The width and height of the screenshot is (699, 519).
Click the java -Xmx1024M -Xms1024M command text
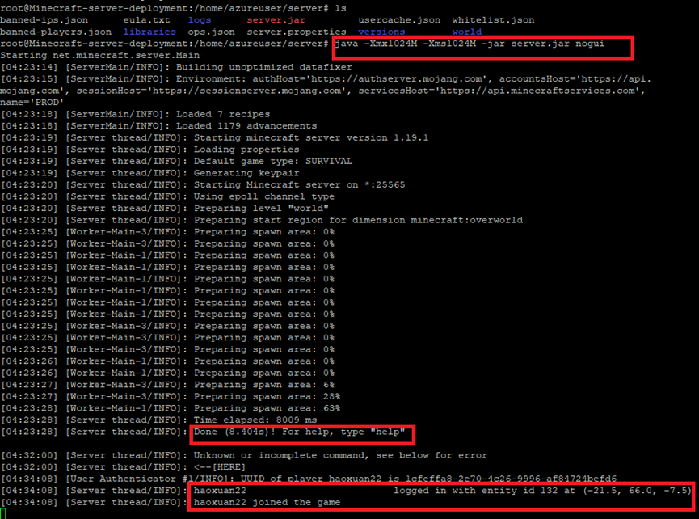[x=470, y=44]
